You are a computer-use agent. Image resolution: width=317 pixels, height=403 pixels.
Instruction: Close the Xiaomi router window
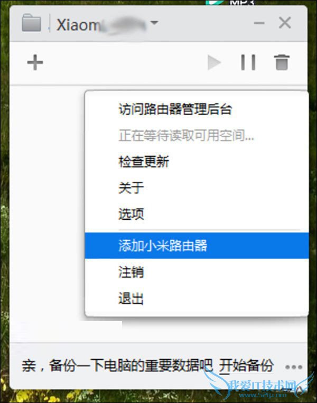point(285,23)
